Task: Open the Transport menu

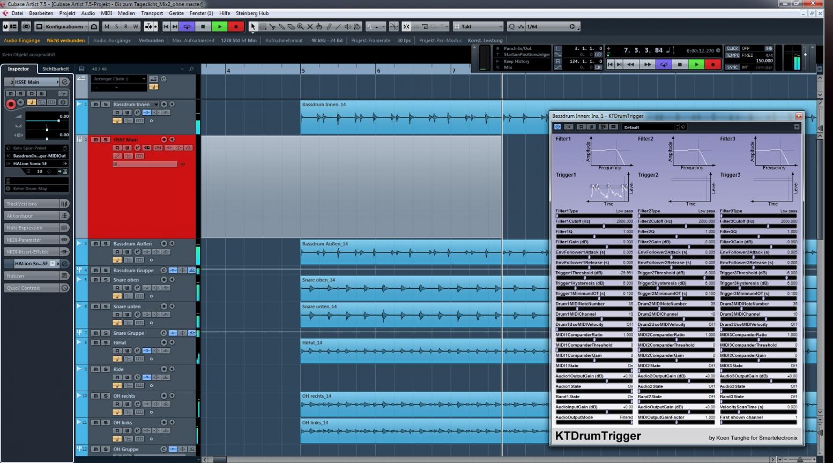Action: [152, 13]
